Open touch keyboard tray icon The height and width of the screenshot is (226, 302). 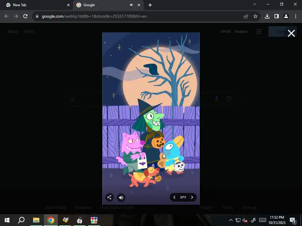tap(262, 220)
